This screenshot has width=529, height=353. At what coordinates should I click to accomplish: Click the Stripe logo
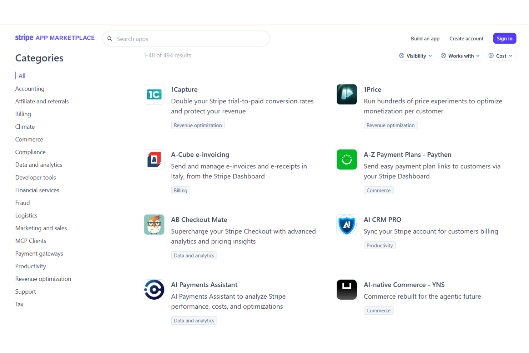coord(24,38)
